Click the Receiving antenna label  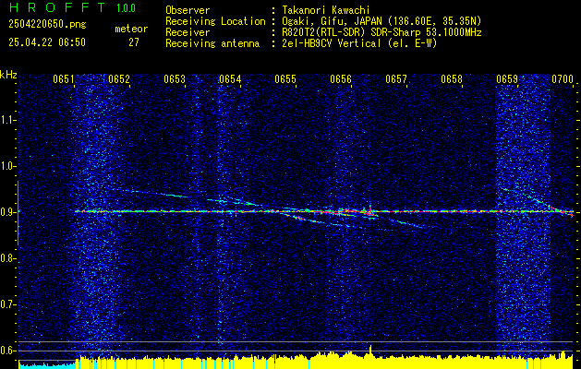pos(212,43)
